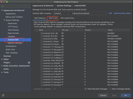Check Android 5.0 (Lollipop) checkbox
The width and height of the screenshot is (133, 99).
41,58
